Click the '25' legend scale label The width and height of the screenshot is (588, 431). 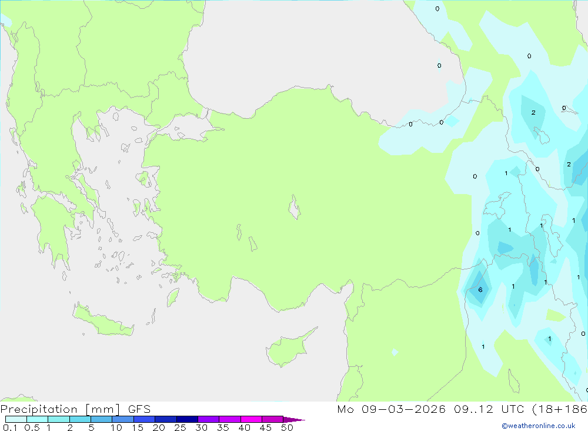(180, 427)
